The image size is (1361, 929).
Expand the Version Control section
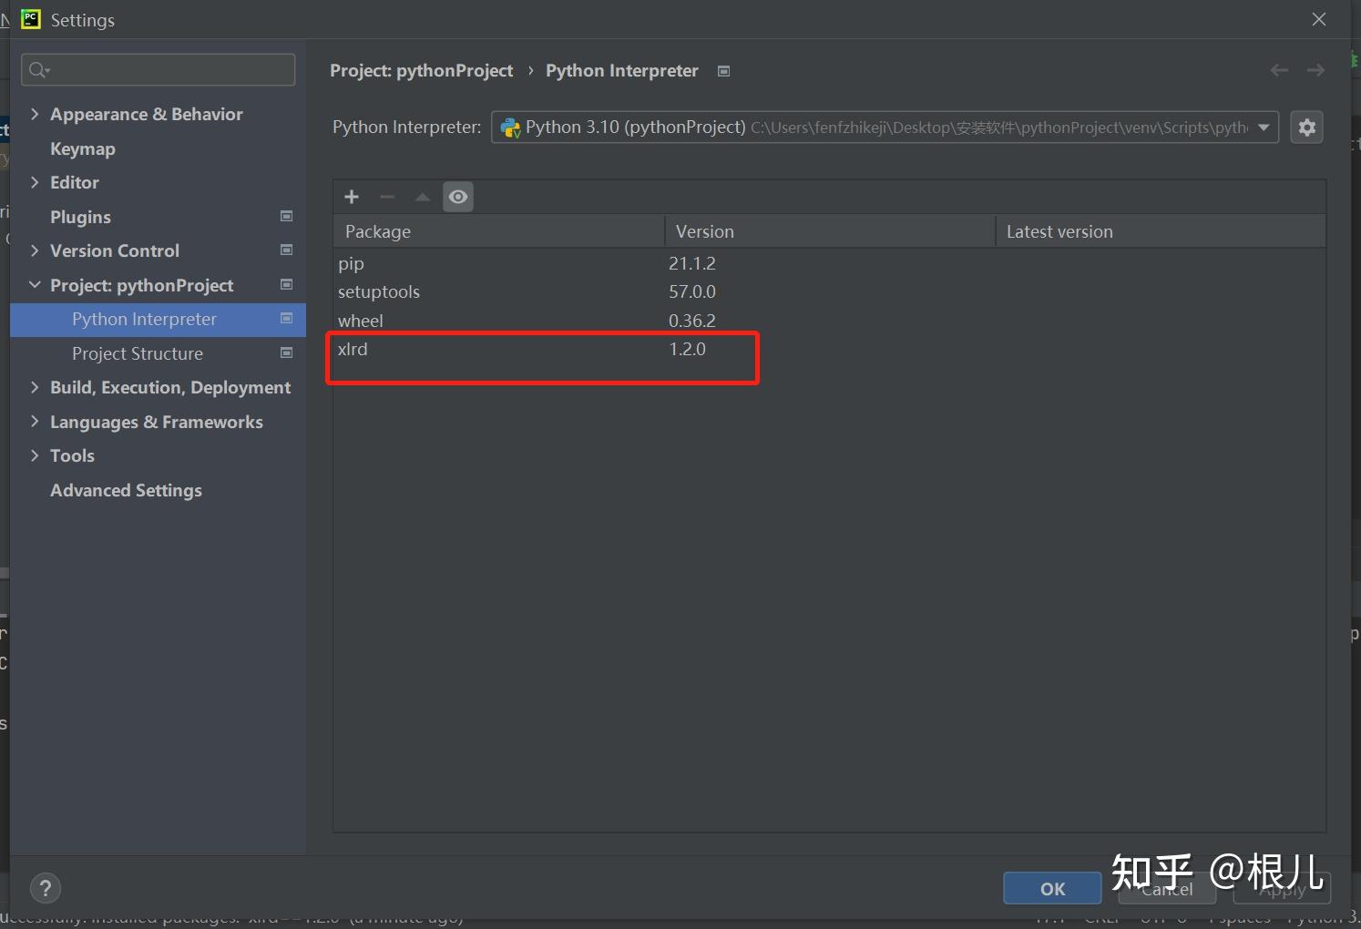click(x=35, y=250)
